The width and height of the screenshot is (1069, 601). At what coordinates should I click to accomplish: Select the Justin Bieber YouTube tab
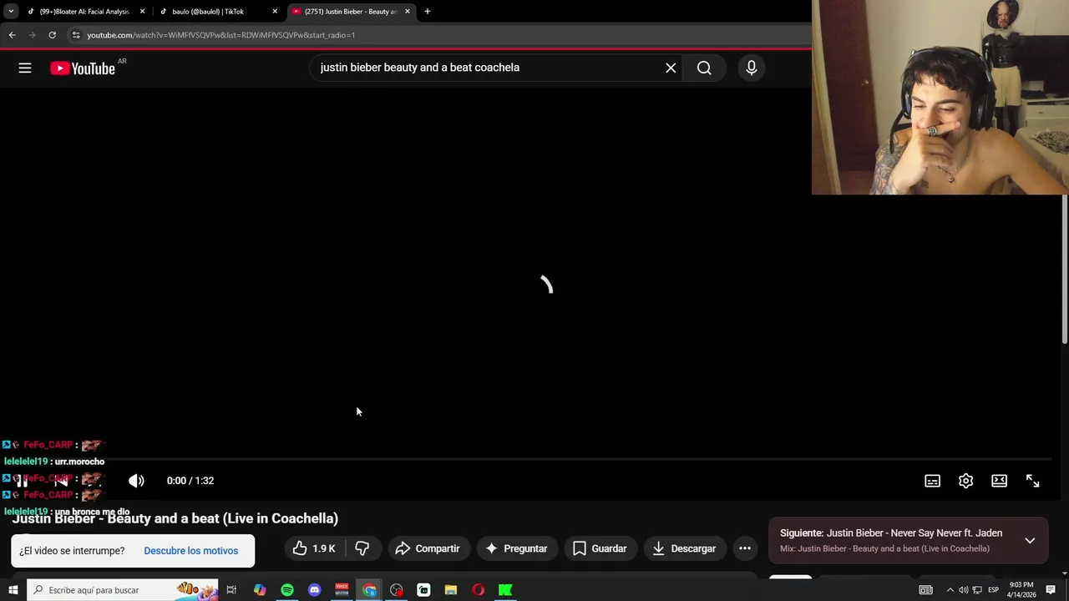[351, 12]
